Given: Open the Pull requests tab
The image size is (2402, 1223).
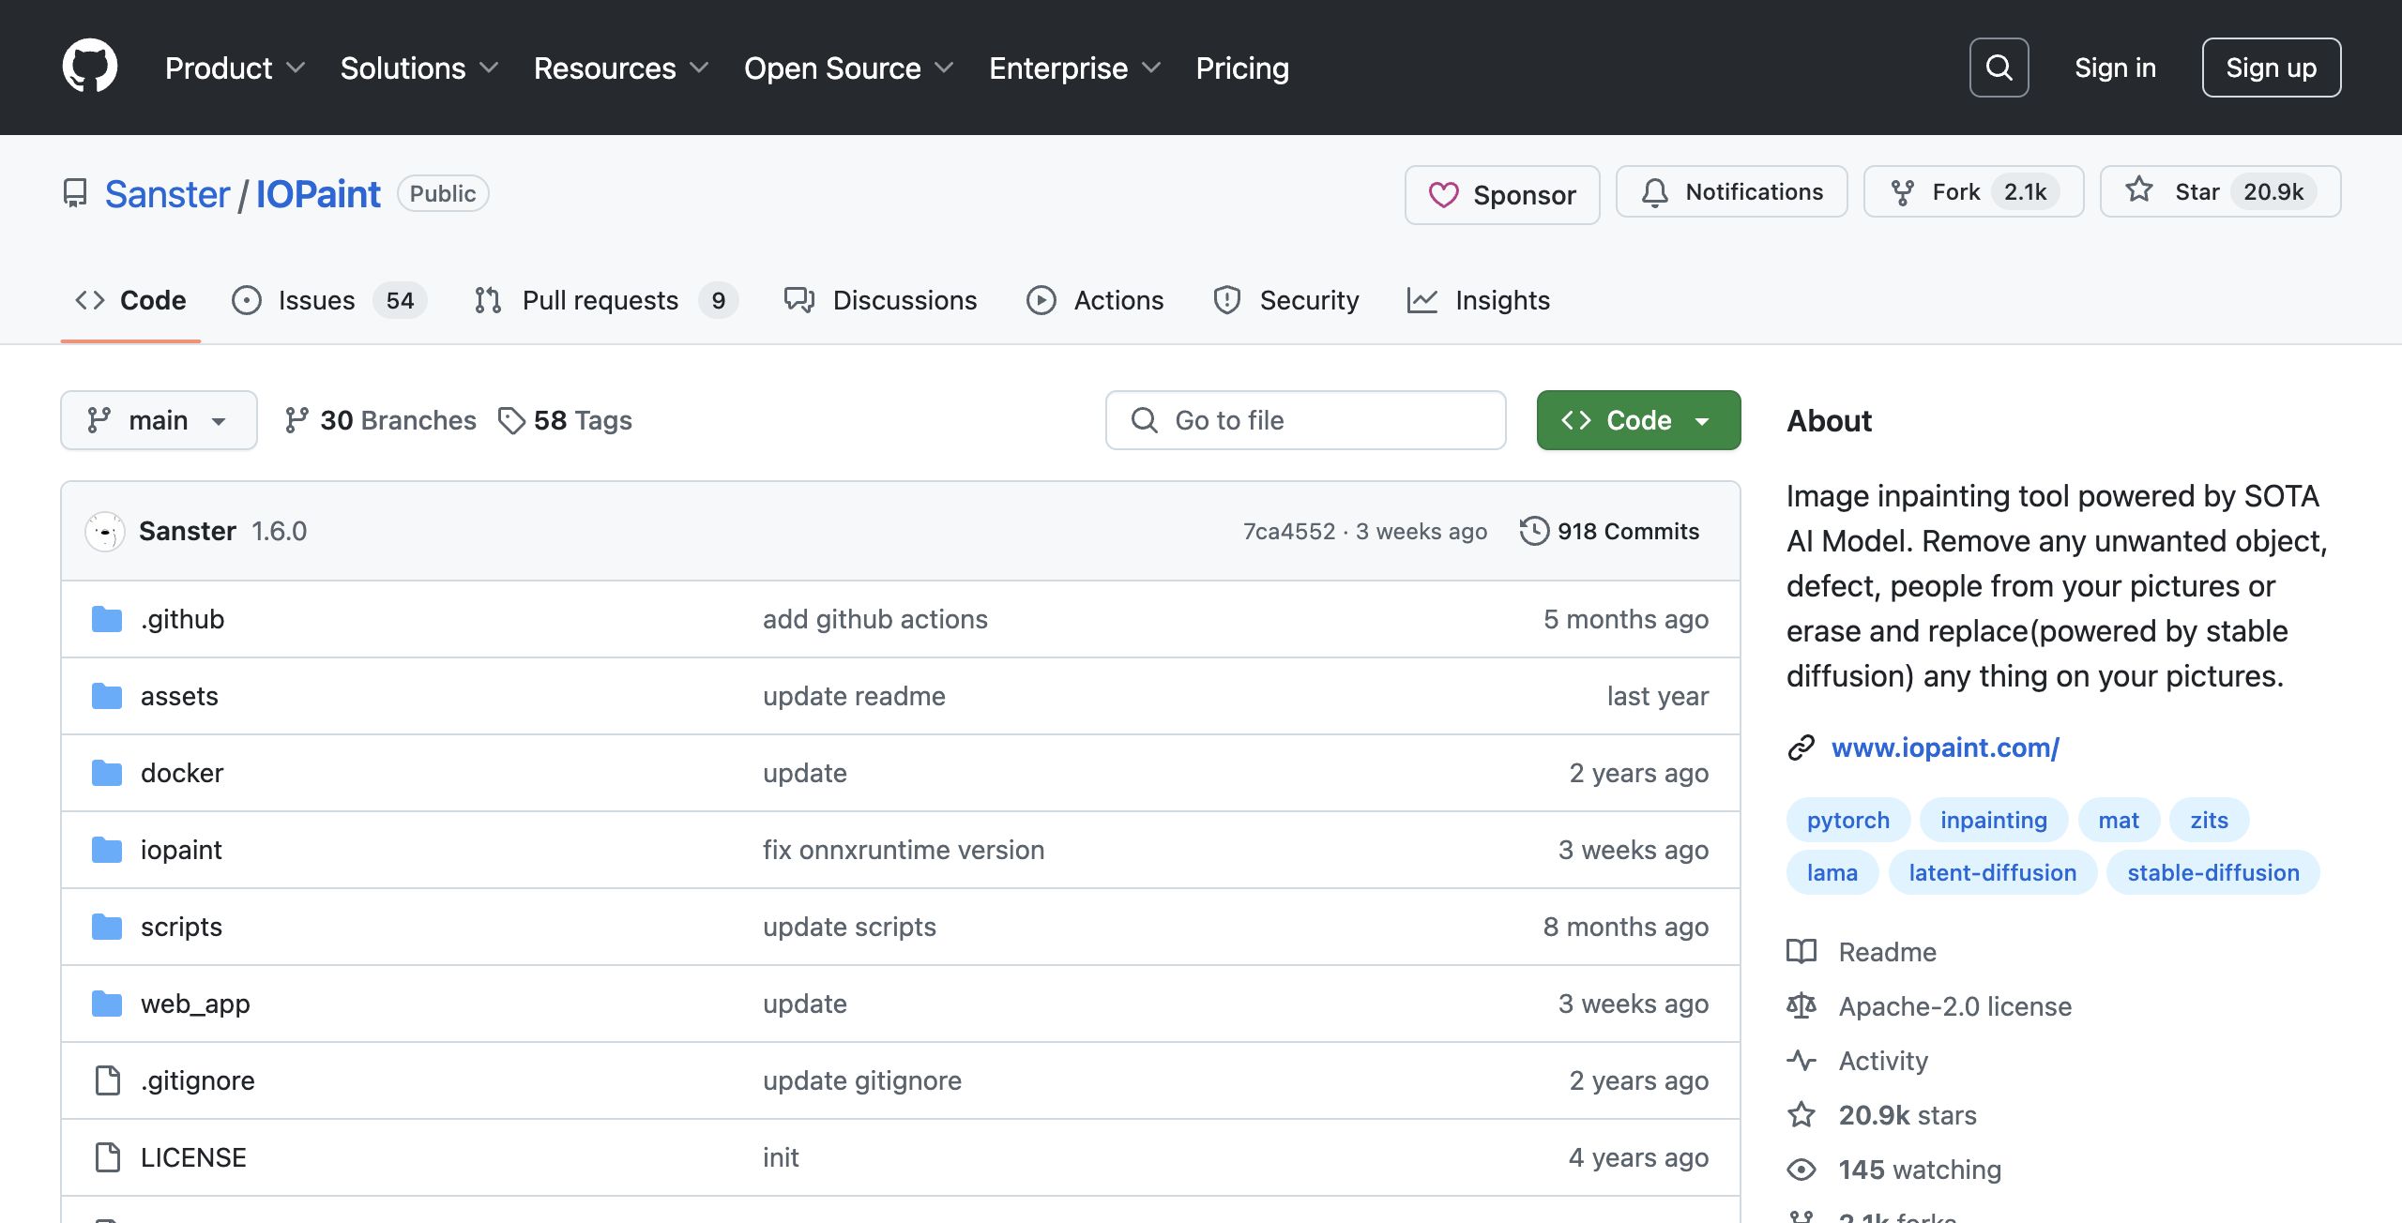Looking at the screenshot, I should (x=605, y=300).
